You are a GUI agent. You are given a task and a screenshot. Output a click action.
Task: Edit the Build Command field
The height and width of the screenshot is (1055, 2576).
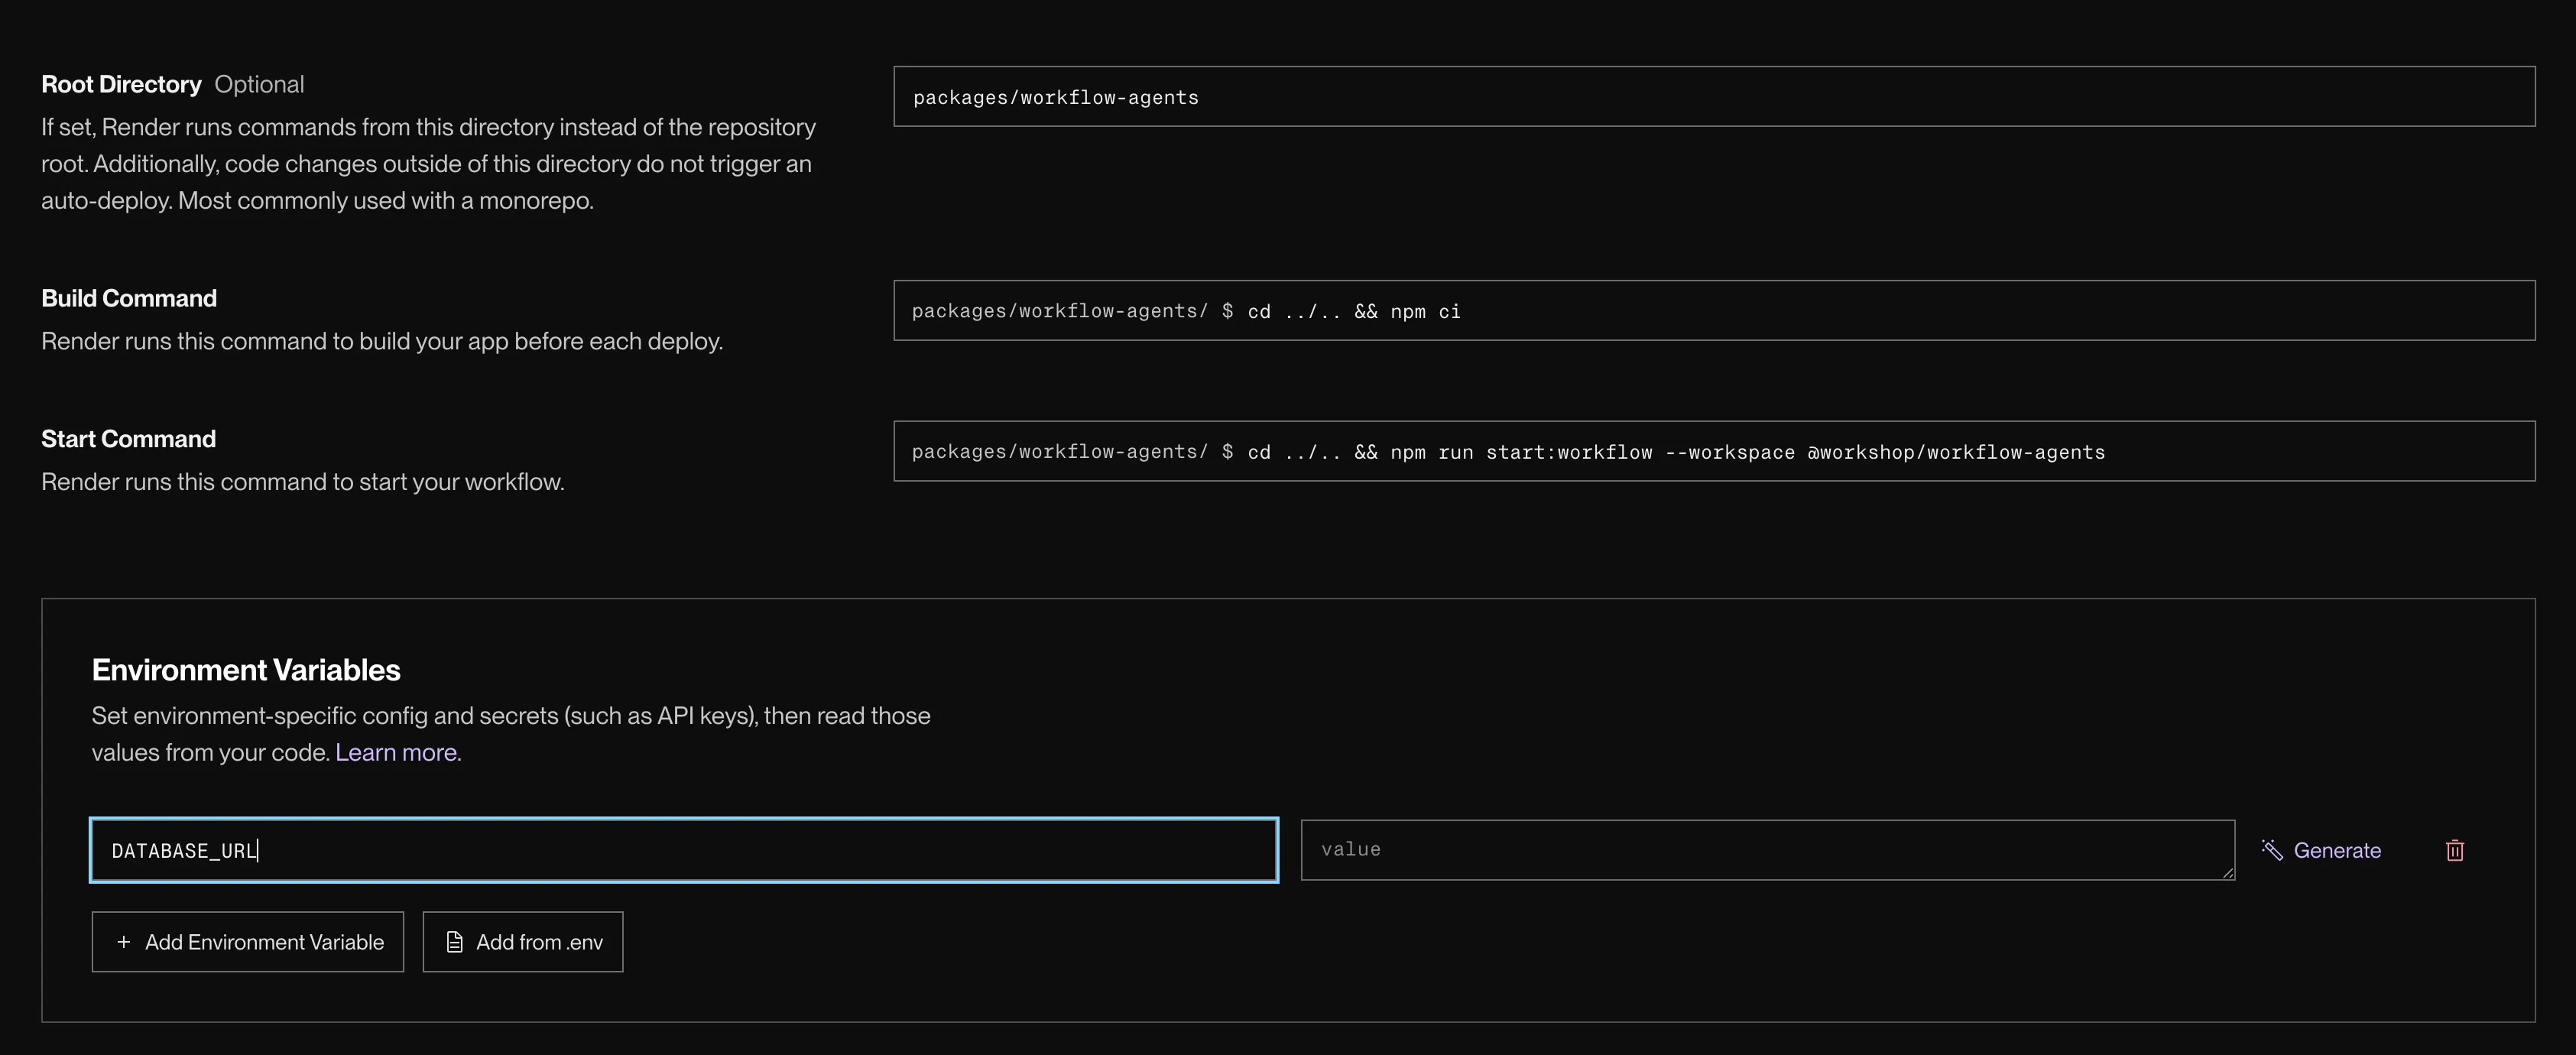pyautogui.click(x=1714, y=311)
